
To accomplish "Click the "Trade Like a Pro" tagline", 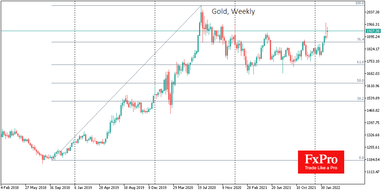I will (x=321, y=168).
